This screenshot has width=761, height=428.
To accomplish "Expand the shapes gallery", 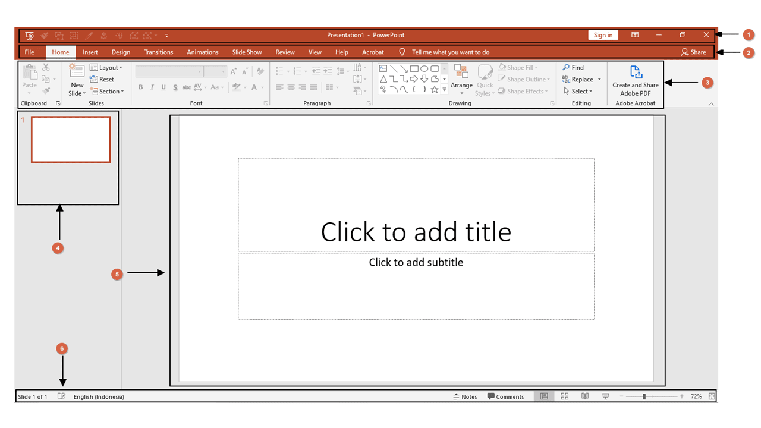I will pos(444,90).
